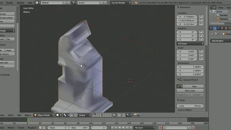Open the Select menu in viewport header
Screen dimensions: 231x130
pyautogui.click(x=11, y=115)
